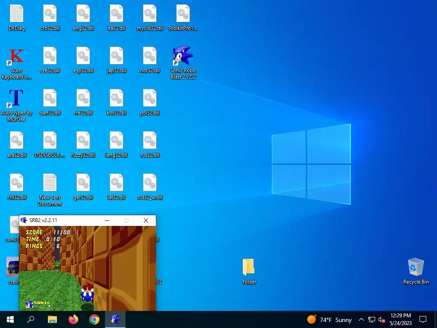Viewport: 437px width, 328px height.
Task: Select the esp32.dll file icon
Action: tap(83, 56)
